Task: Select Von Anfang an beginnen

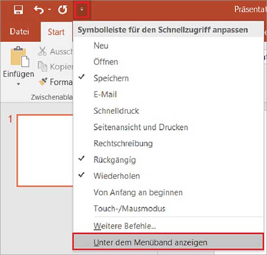Action: (x=168, y=193)
